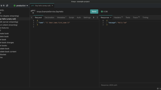The width and height of the screenshot is (161, 90).
Task: Open the response Tests tab
Action: (128, 17)
